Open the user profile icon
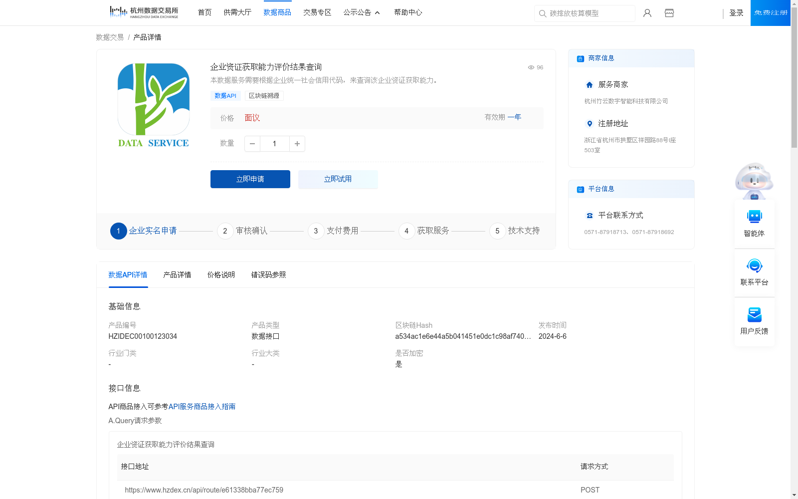The width and height of the screenshot is (798, 499). click(647, 13)
